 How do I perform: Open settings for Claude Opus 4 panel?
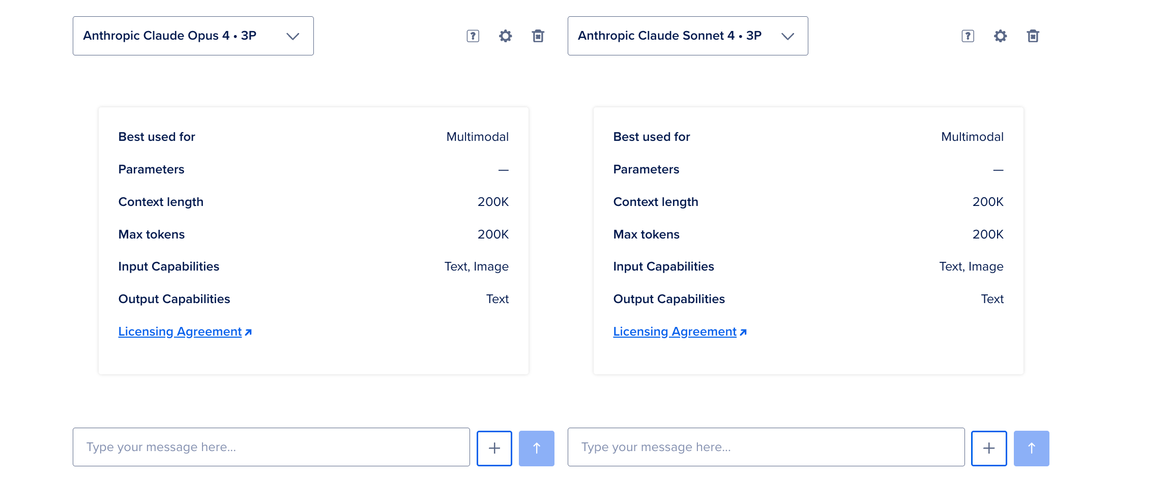coord(505,36)
